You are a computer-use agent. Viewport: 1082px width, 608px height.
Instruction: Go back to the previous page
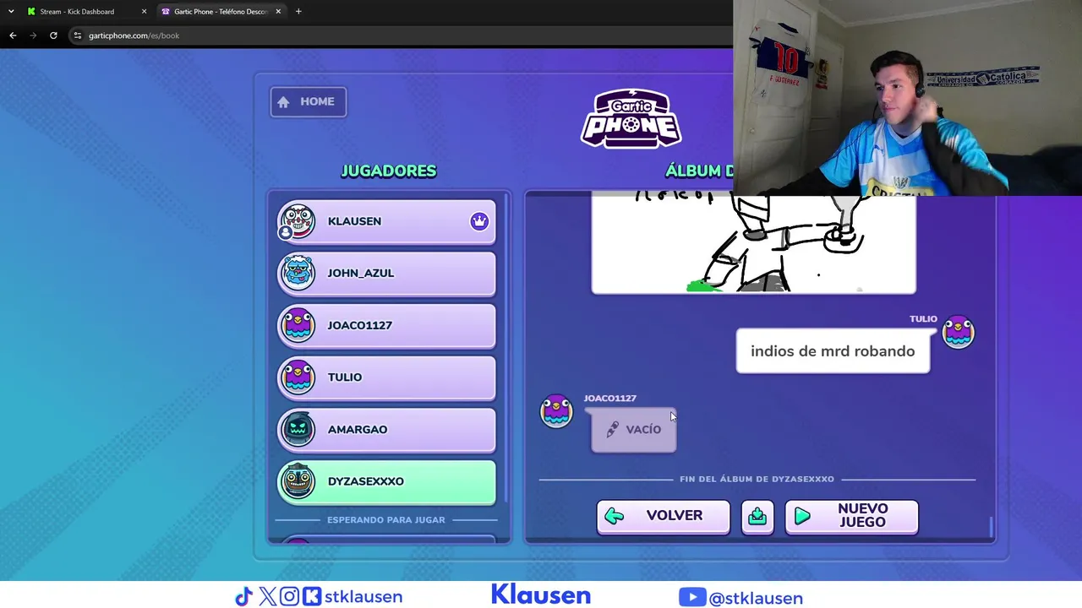pyautogui.click(x=13, y=35)
